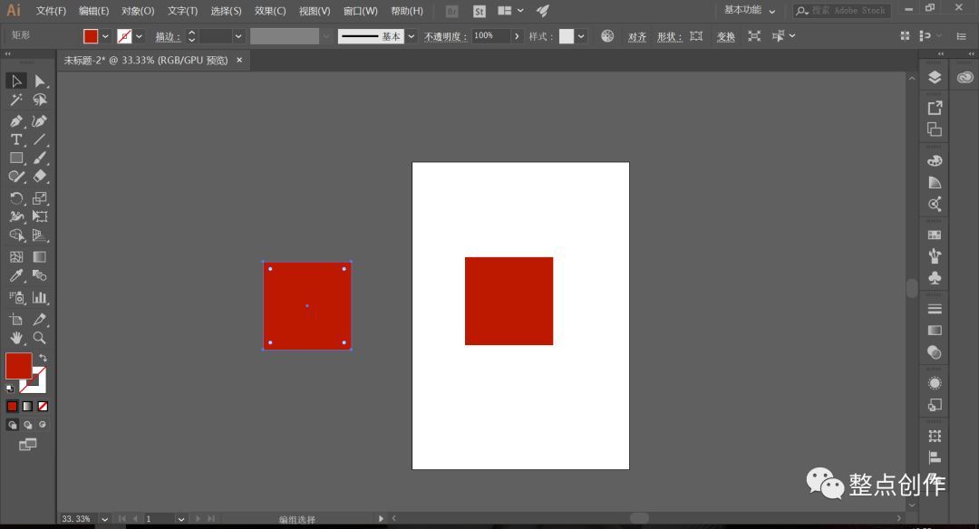Expand the fill color dropdown arrow
Image resolution: width=979 pixels, height=529 pixels.
coord(105,36)
